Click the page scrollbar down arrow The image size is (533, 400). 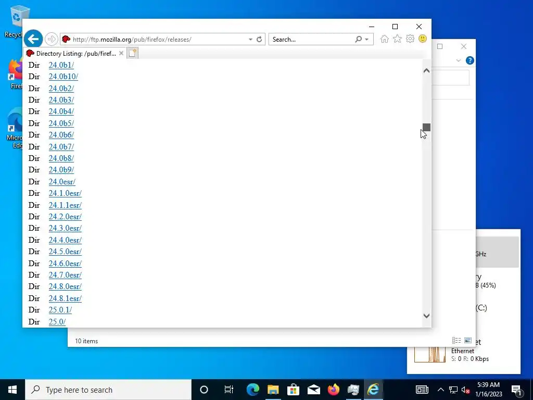coord(426,316)
